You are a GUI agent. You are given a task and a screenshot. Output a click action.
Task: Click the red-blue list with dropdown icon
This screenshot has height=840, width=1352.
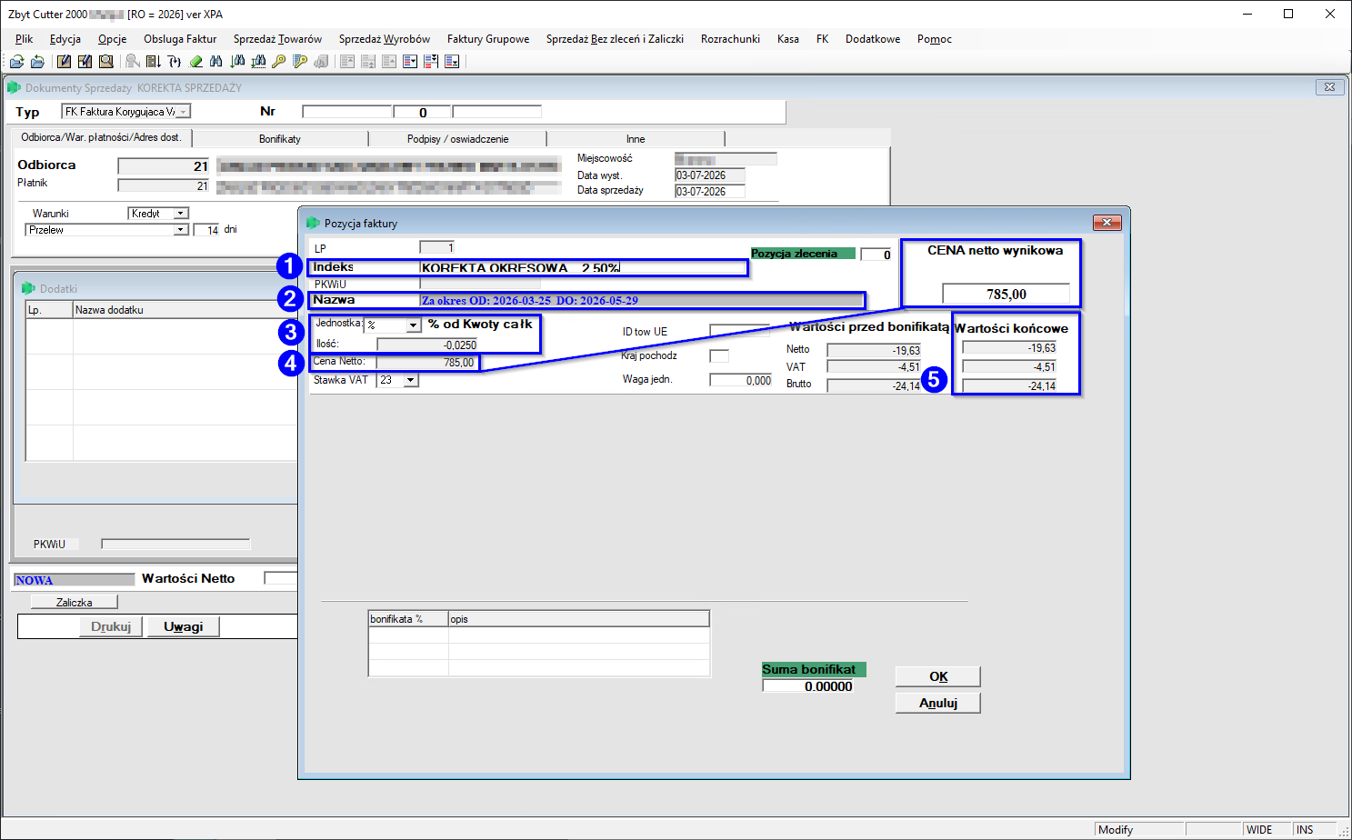pos(410,62)
